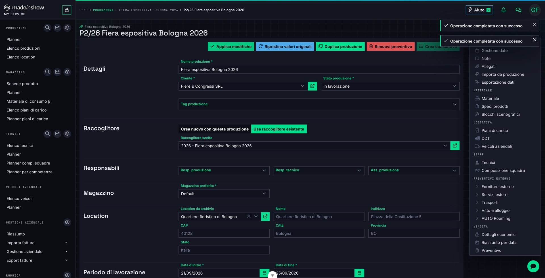Open Preventivo in right panel
545x278 pixels.
[x=491, y=250]
